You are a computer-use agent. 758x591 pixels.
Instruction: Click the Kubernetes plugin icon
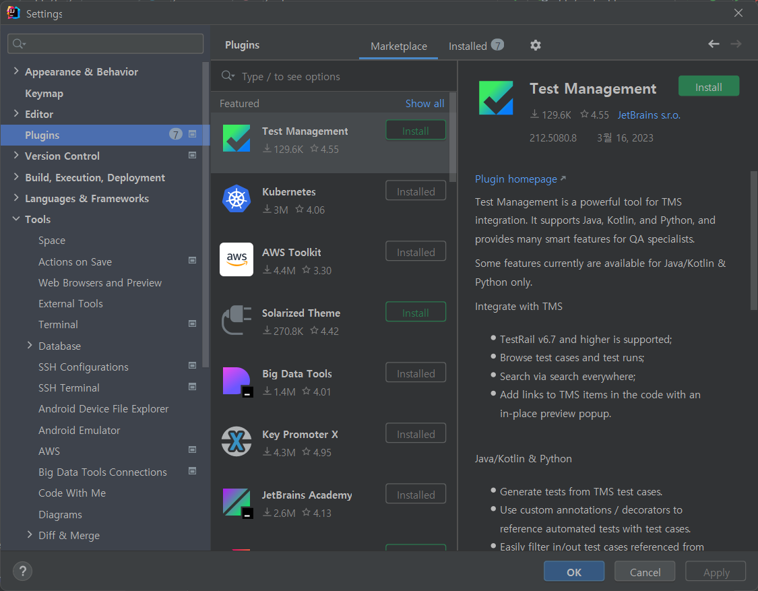point(236,199)
